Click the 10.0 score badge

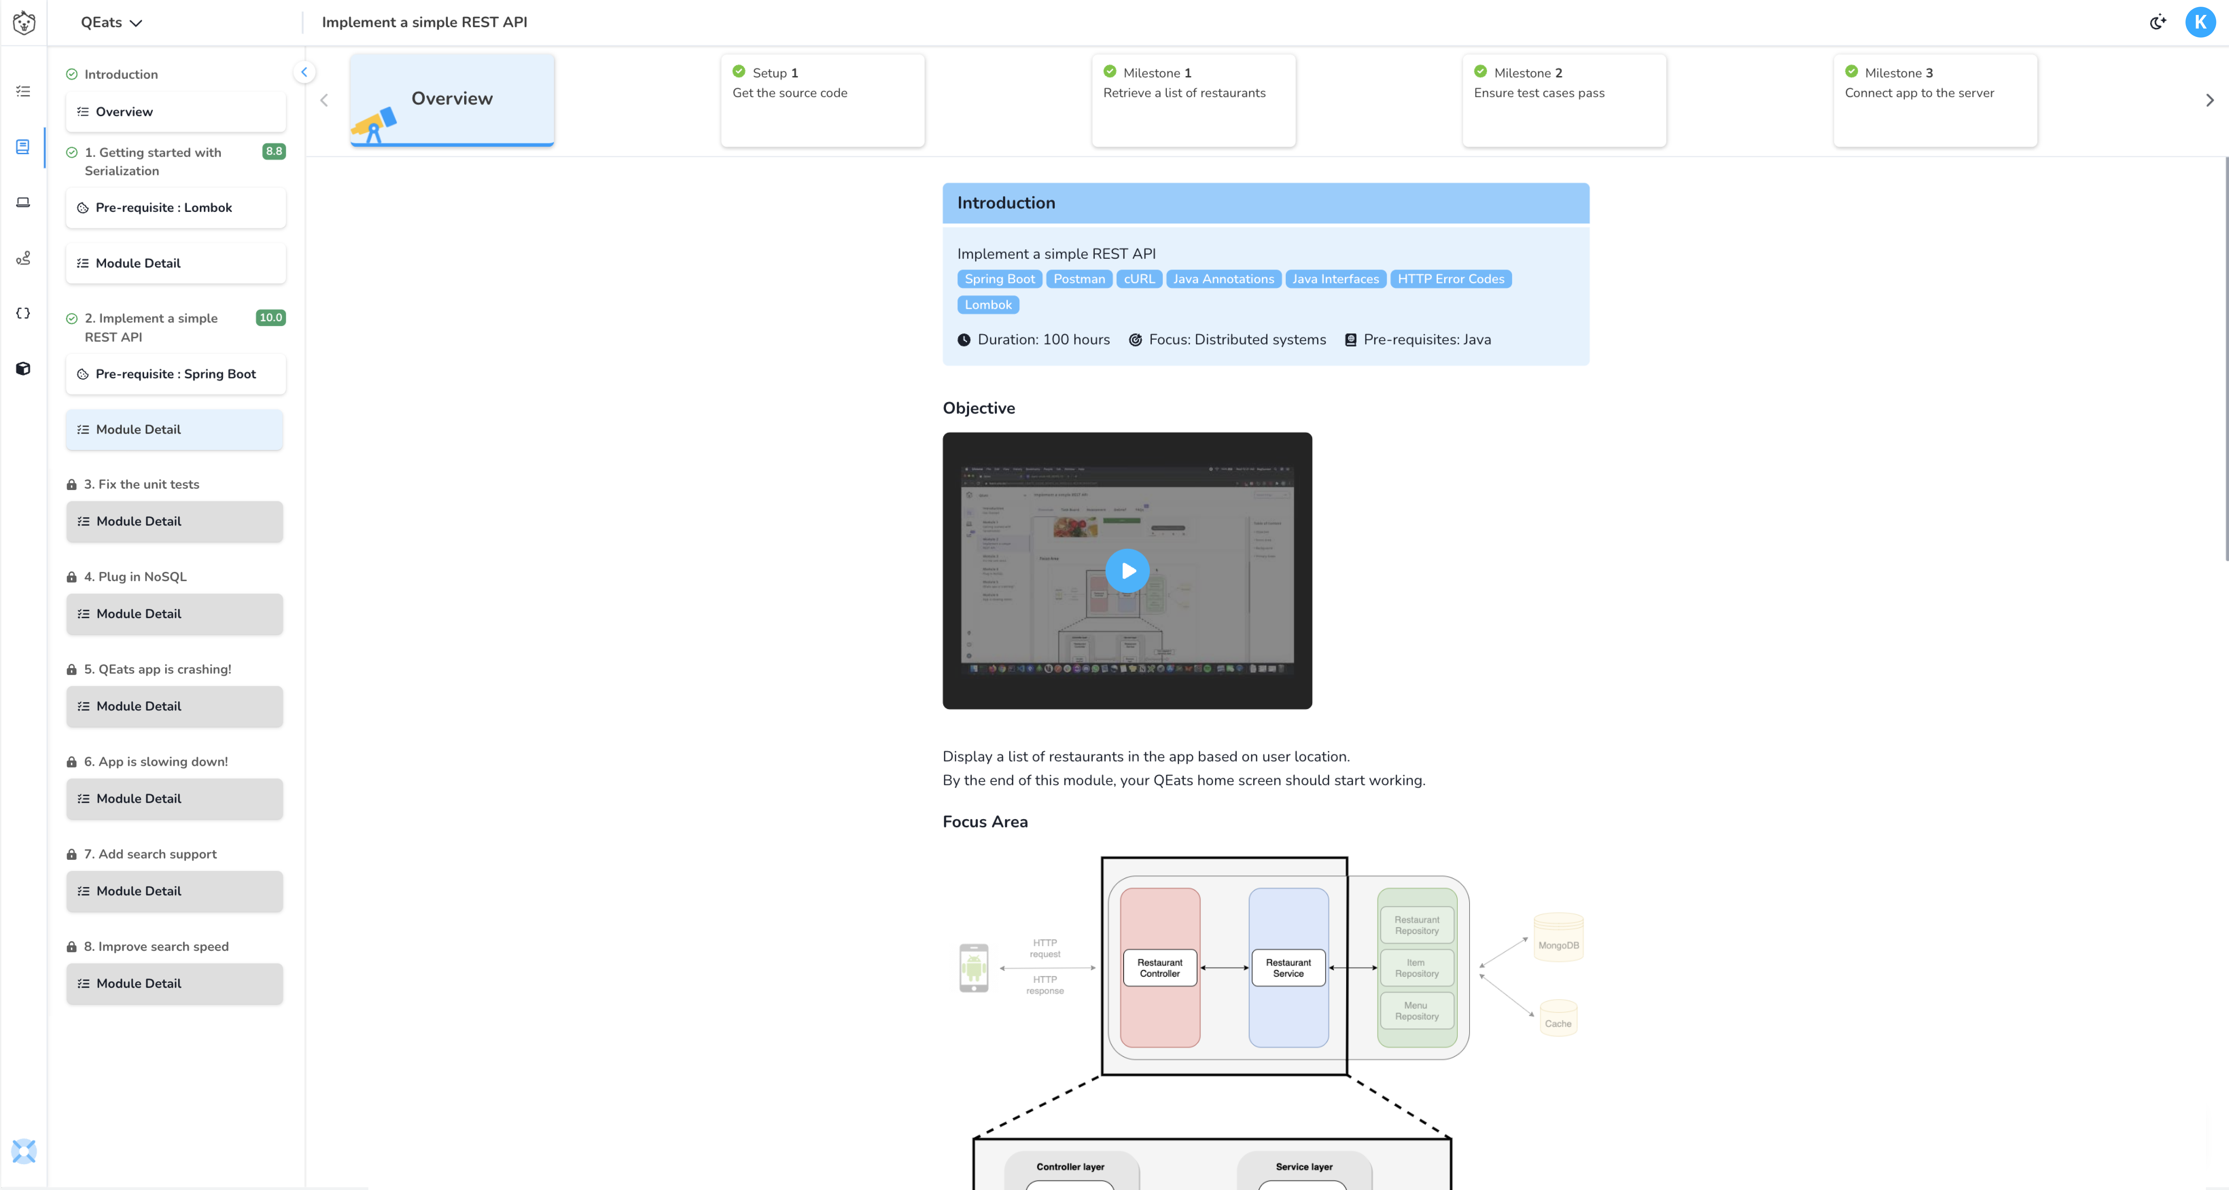point(271,318)
